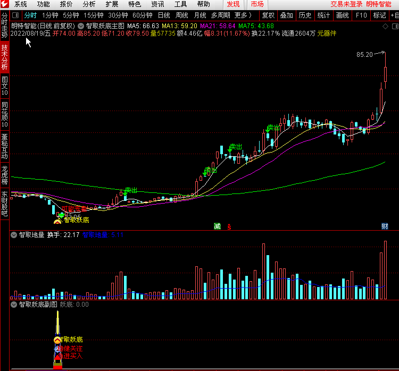Click the diamond icon at chart top right
The height and width of the screenshot is (371, 399).
click(385, 26)
